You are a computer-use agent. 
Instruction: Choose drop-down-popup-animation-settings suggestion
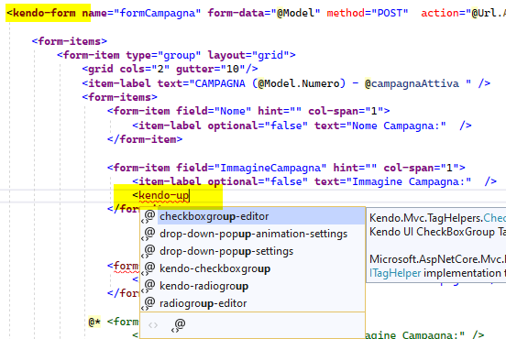click(253, 234)
